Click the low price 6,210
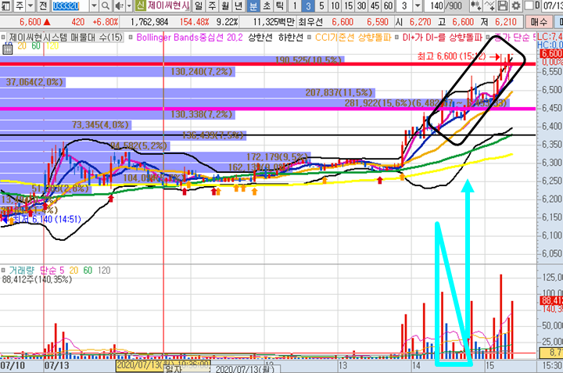Screen dimensions: 563x373 506,22
